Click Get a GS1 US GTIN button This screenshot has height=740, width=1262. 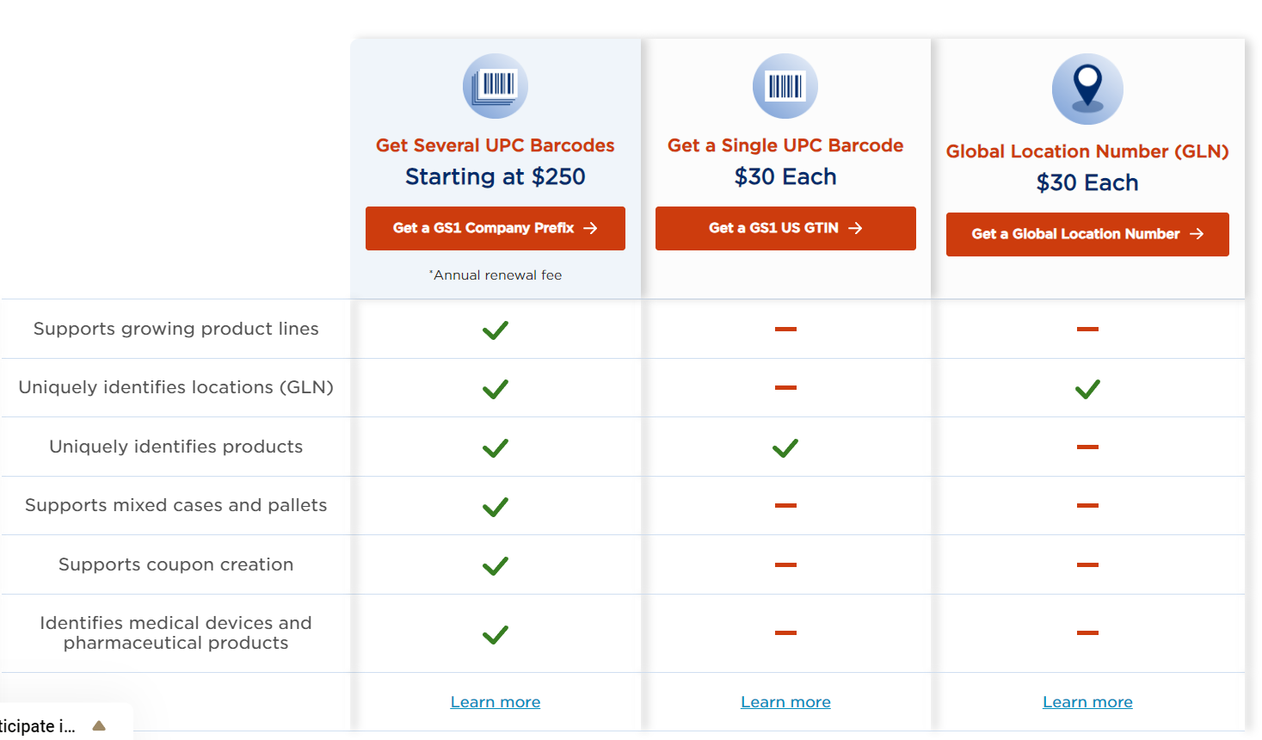[785, 228]
